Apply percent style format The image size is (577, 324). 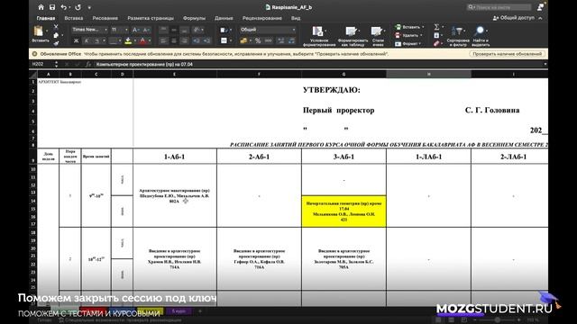(258, 40)
